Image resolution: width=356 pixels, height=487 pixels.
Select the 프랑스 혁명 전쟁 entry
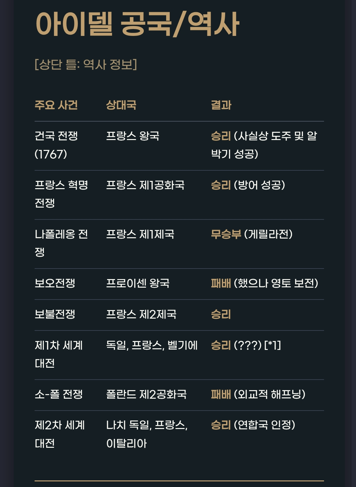click(x=61, y=194)
